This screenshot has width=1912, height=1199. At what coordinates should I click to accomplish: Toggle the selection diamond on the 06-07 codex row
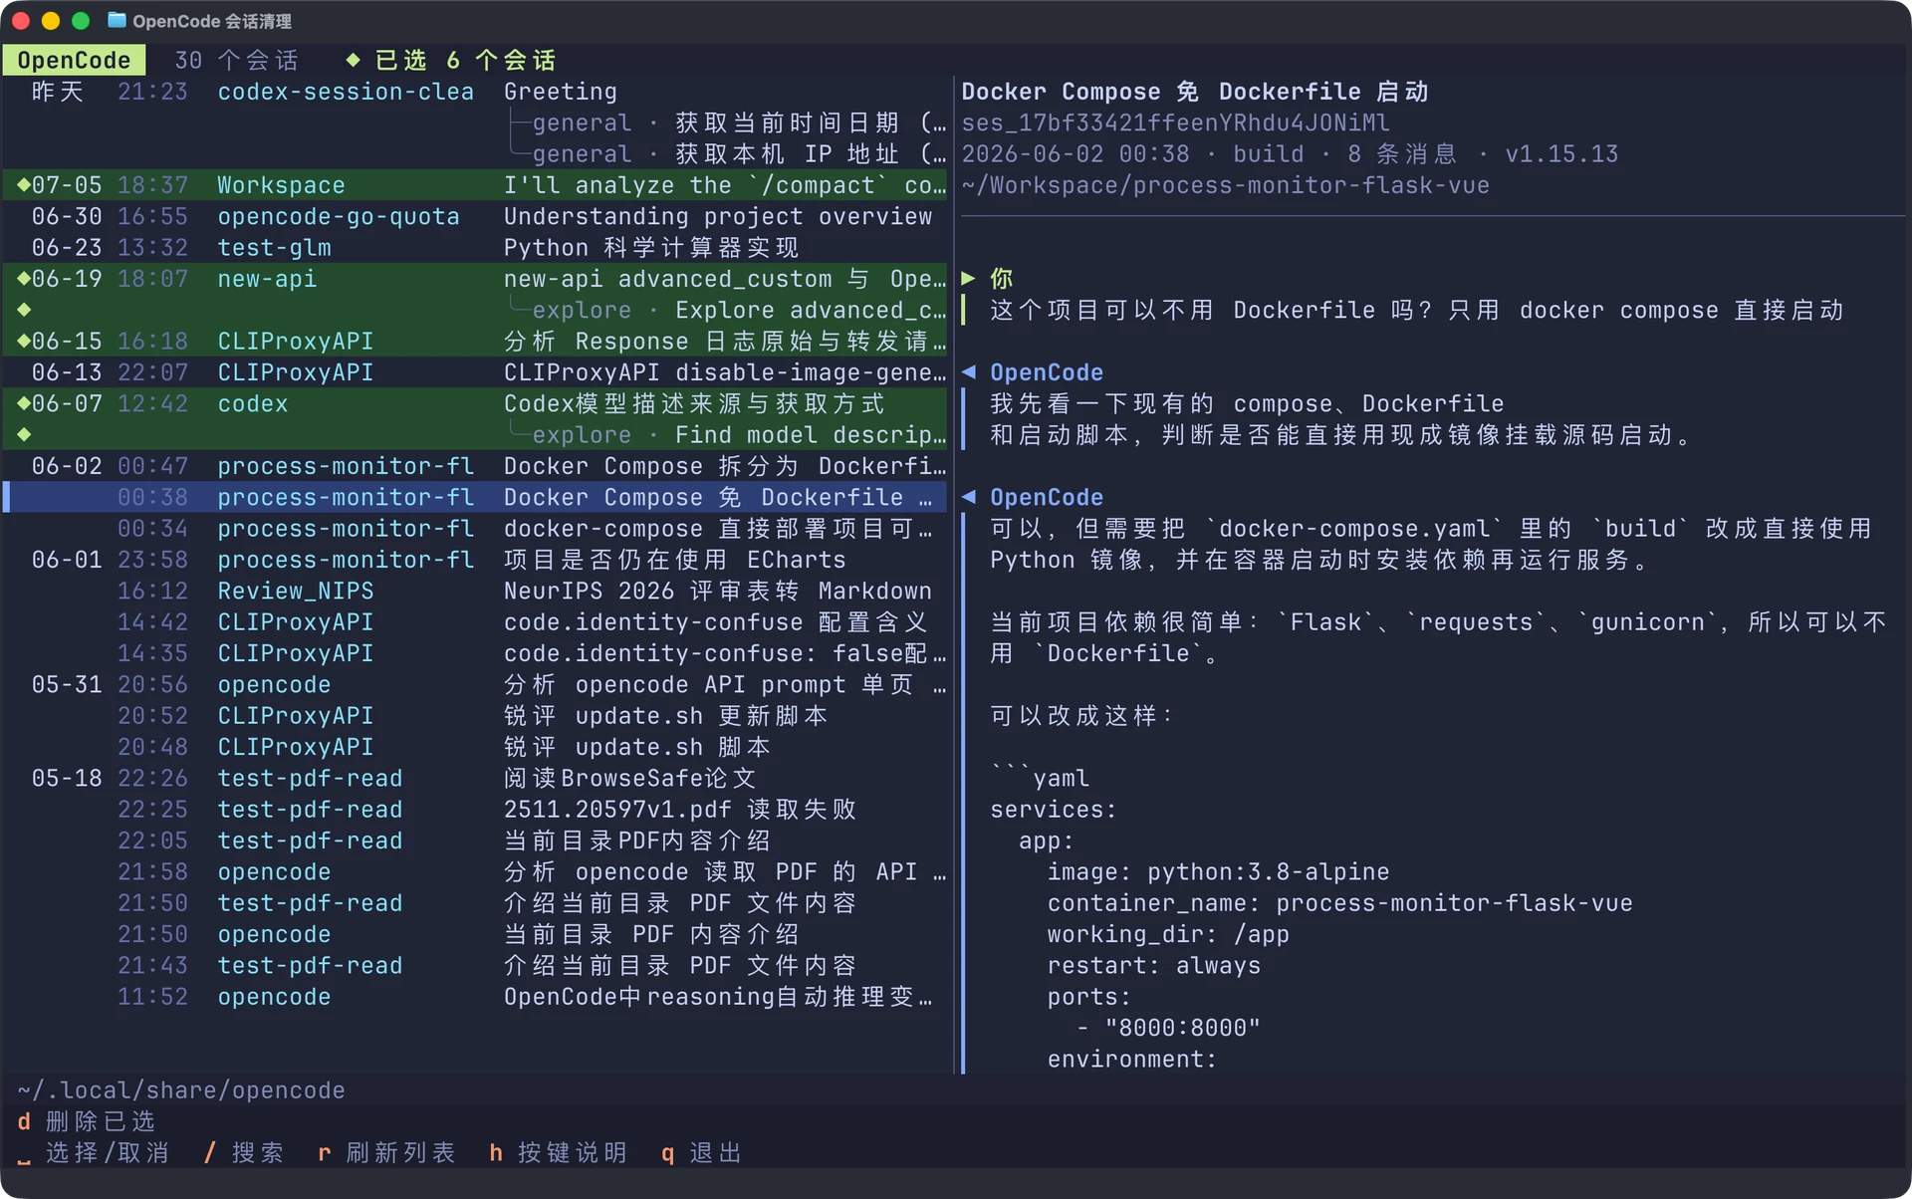coord(24,403)
